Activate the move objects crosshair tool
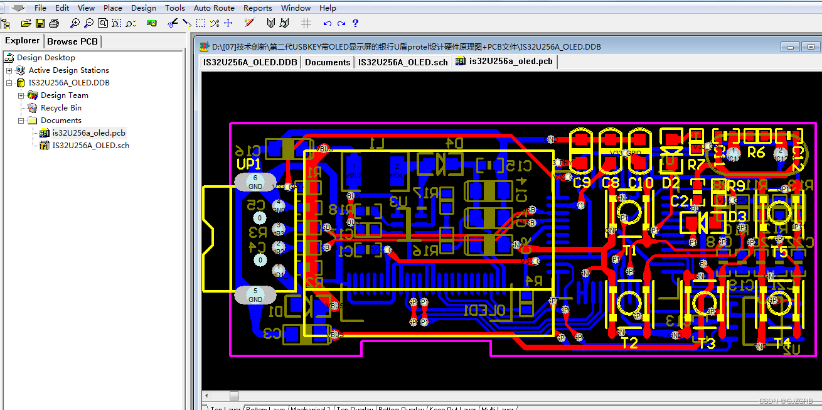Image resolution: width=822 pixels, height=410 pixels. point(229,23)
